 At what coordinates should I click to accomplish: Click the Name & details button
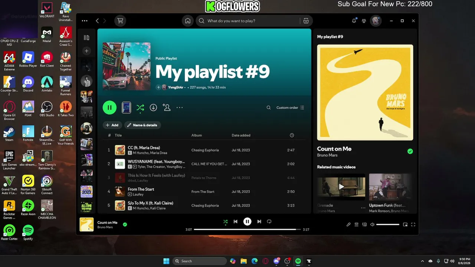[x=142, y=125]
